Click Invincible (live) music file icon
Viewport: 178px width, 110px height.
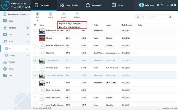42,68
